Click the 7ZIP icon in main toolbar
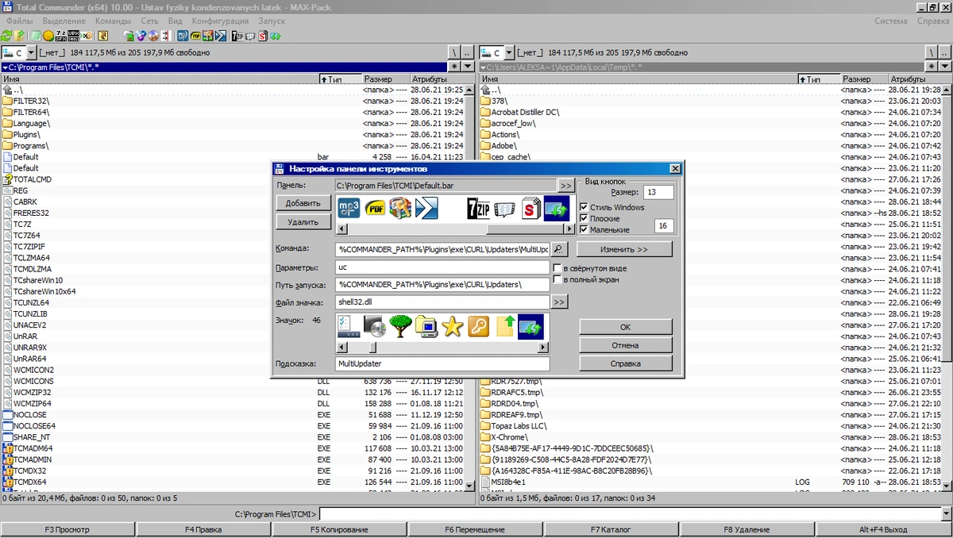This screenshot has height=538, width=953. [237, 36]
